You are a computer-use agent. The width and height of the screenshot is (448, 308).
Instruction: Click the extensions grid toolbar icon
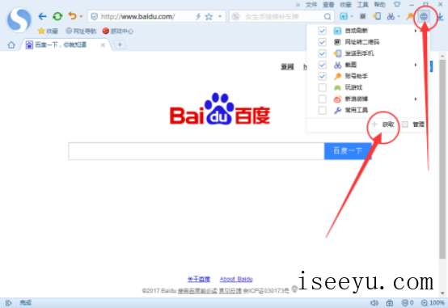coord(424,16)
